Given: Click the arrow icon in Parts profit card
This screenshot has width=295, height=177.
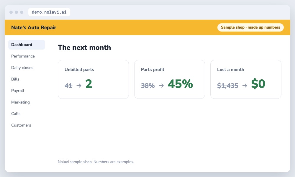Looking at the screenshot, I should [161, 86].
